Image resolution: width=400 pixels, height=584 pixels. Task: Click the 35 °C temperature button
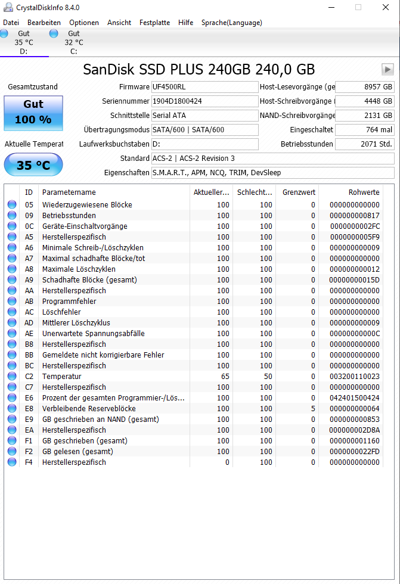(x=33, y=164)
